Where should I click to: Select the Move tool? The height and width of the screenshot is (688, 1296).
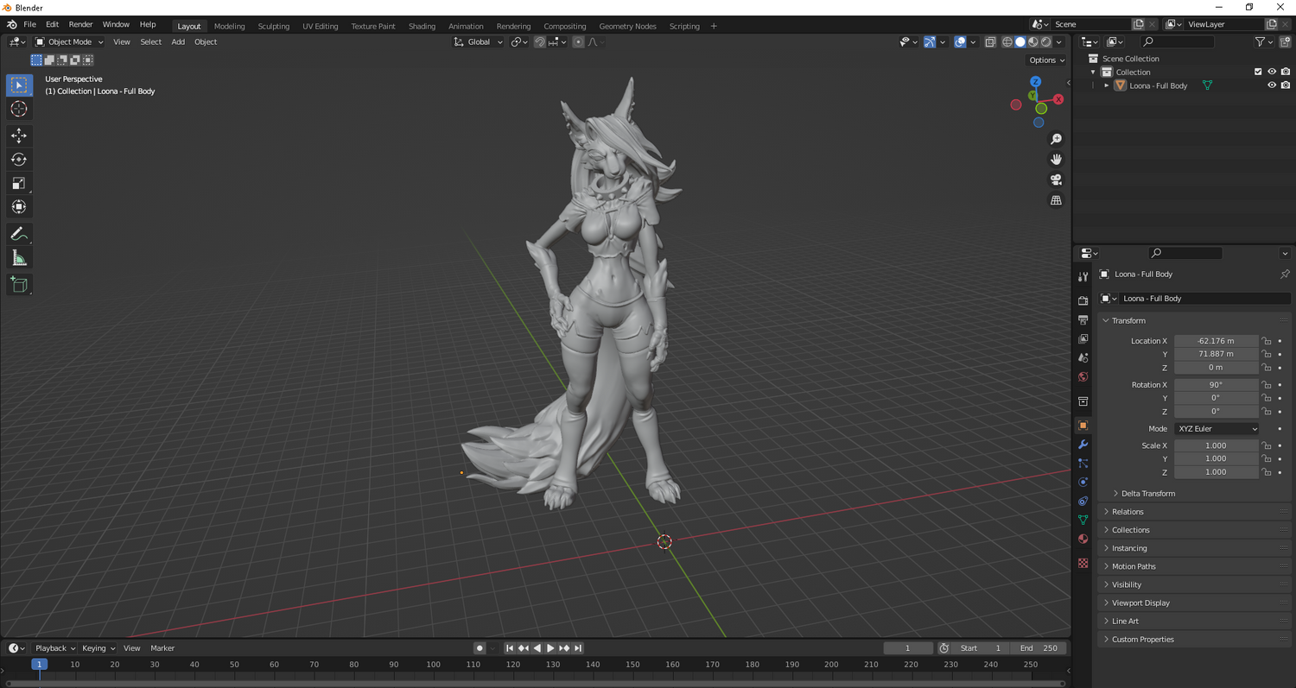point(19,136)
